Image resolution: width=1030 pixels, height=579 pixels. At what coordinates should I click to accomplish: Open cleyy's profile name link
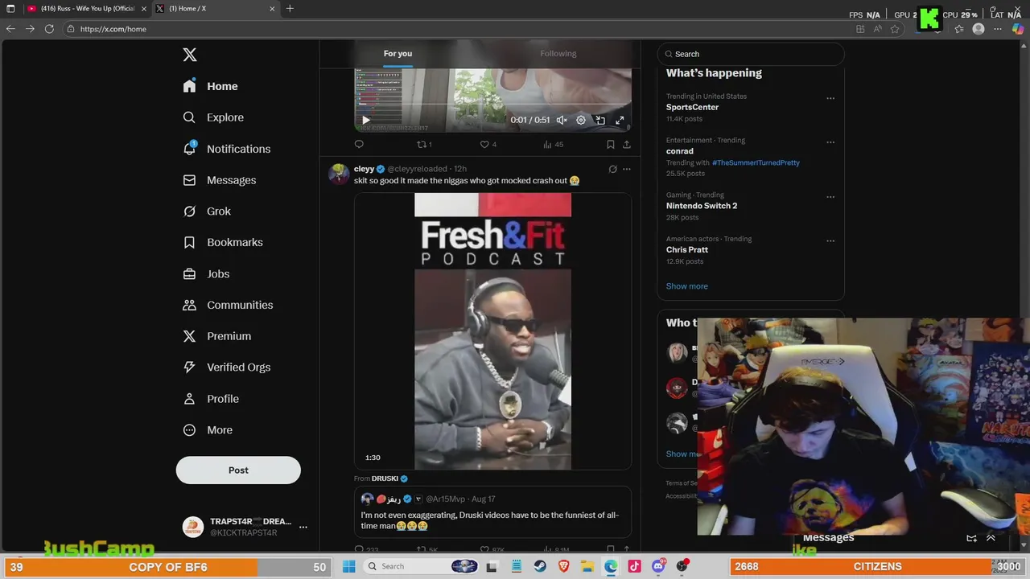tap(364, 169)
